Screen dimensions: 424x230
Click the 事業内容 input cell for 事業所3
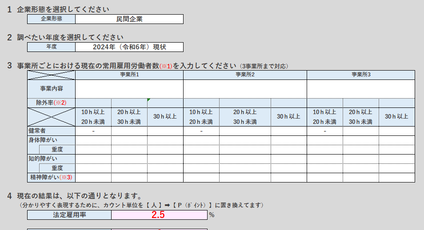tap(360, 89)
